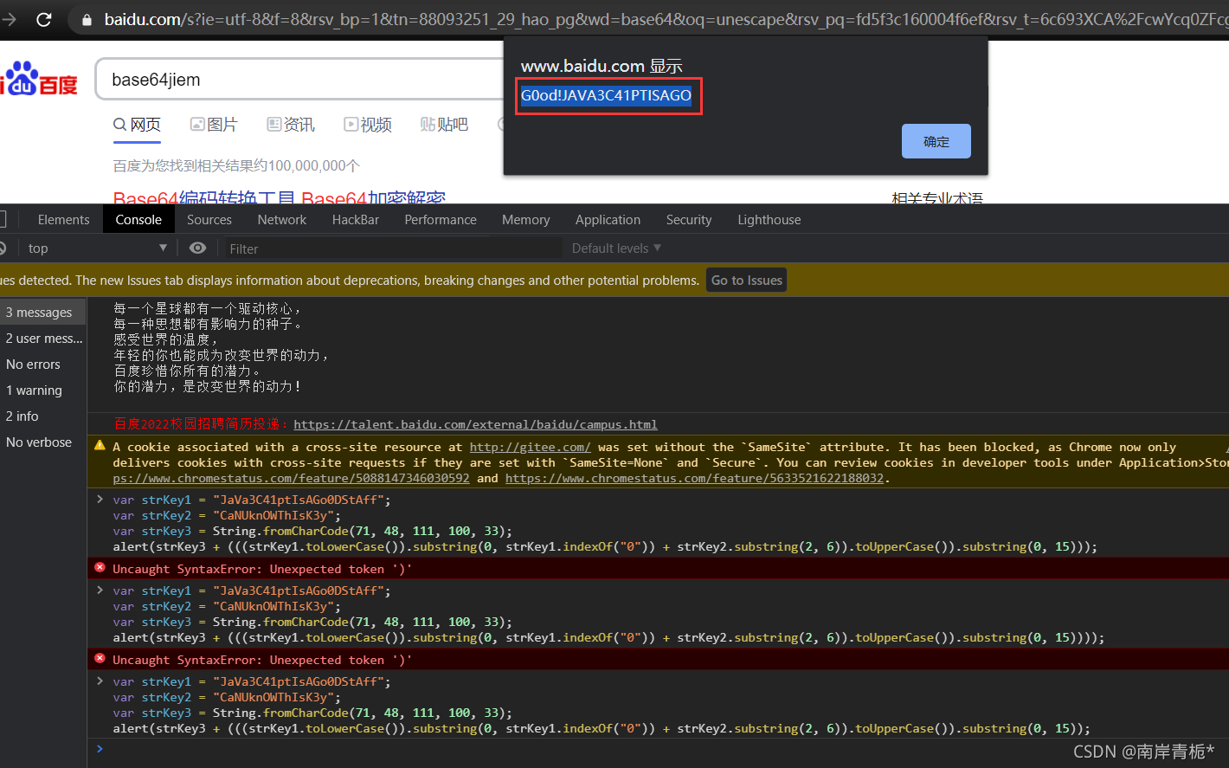Open the Security tab

689,220
